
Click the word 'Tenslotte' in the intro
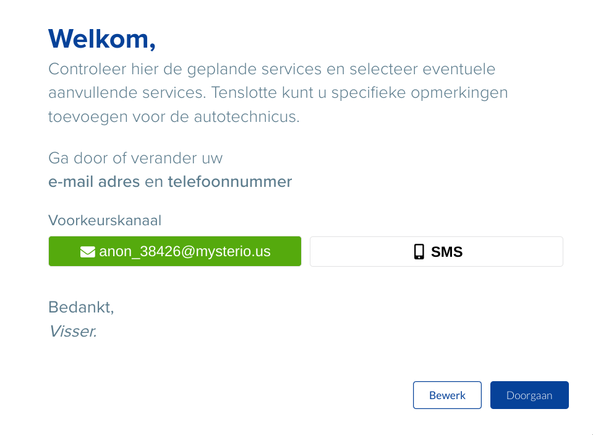click(x=244, y=93)
